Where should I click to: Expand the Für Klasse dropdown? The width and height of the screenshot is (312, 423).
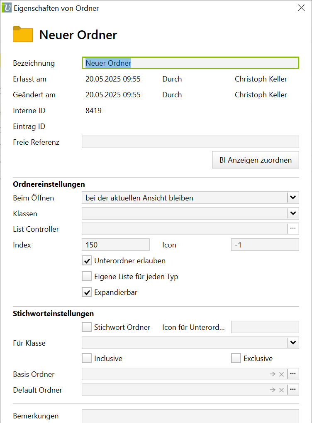pyautogui.click(x=293, y=343)
